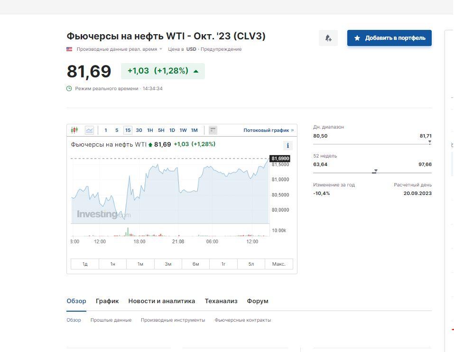The width and height of the screenshot is (454, 352).
Task: Set chart range to 6м
Action: coord(196,264)
